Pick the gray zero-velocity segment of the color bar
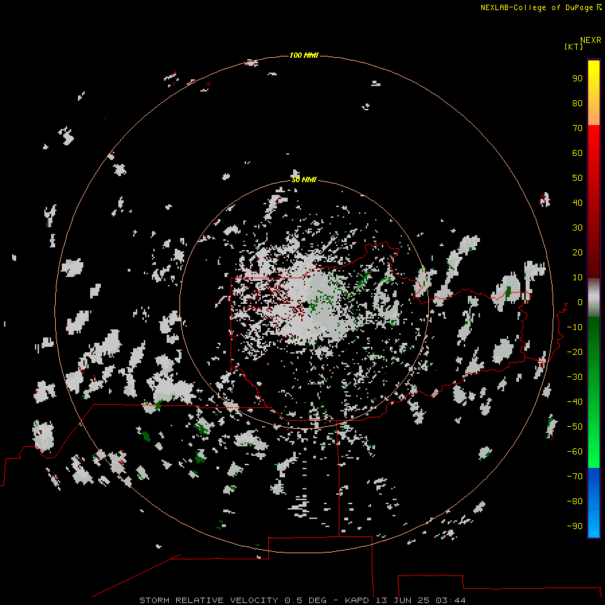The image size is (605, 605). click(594, 298)
